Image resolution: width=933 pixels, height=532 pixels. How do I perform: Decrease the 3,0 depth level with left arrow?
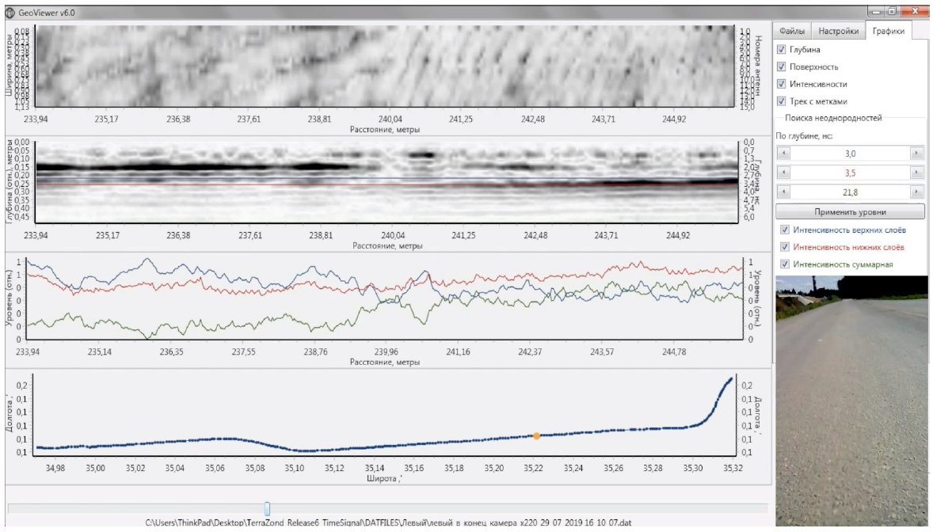(x=782, y=154)
